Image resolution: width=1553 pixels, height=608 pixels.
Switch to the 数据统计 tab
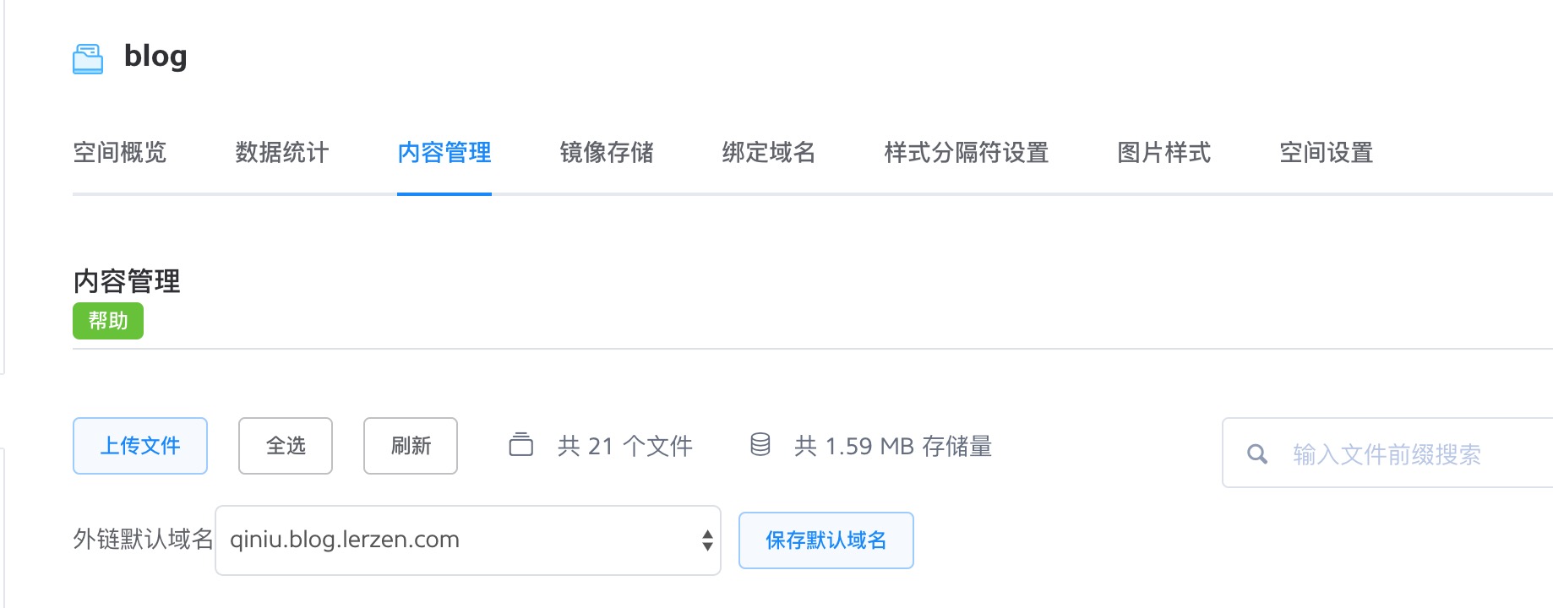[x=282, y=153]
